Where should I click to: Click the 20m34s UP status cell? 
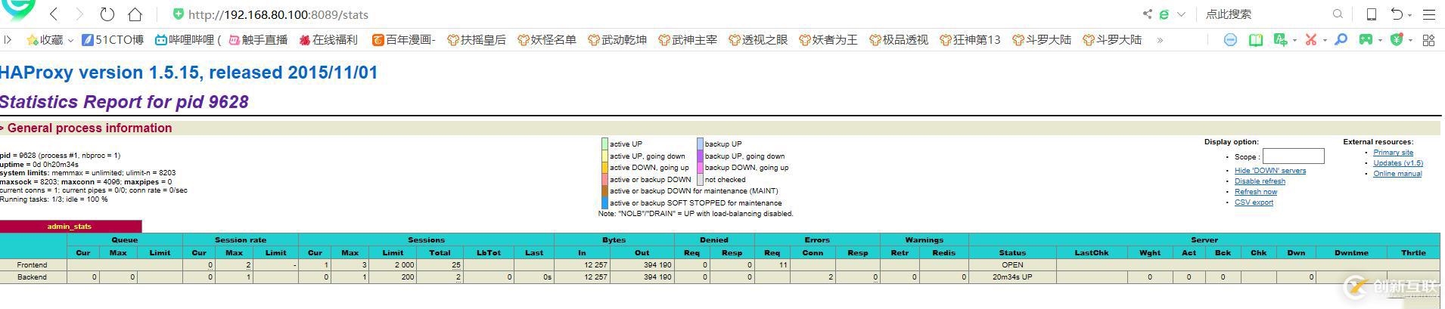(1012, 277)
